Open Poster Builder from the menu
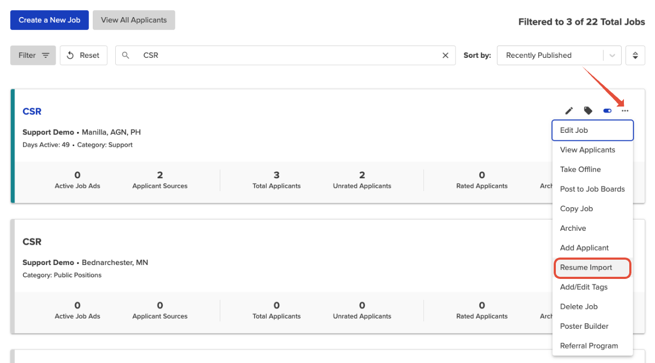The height and width of the screenshot is (363, 655). pos(593,326)
